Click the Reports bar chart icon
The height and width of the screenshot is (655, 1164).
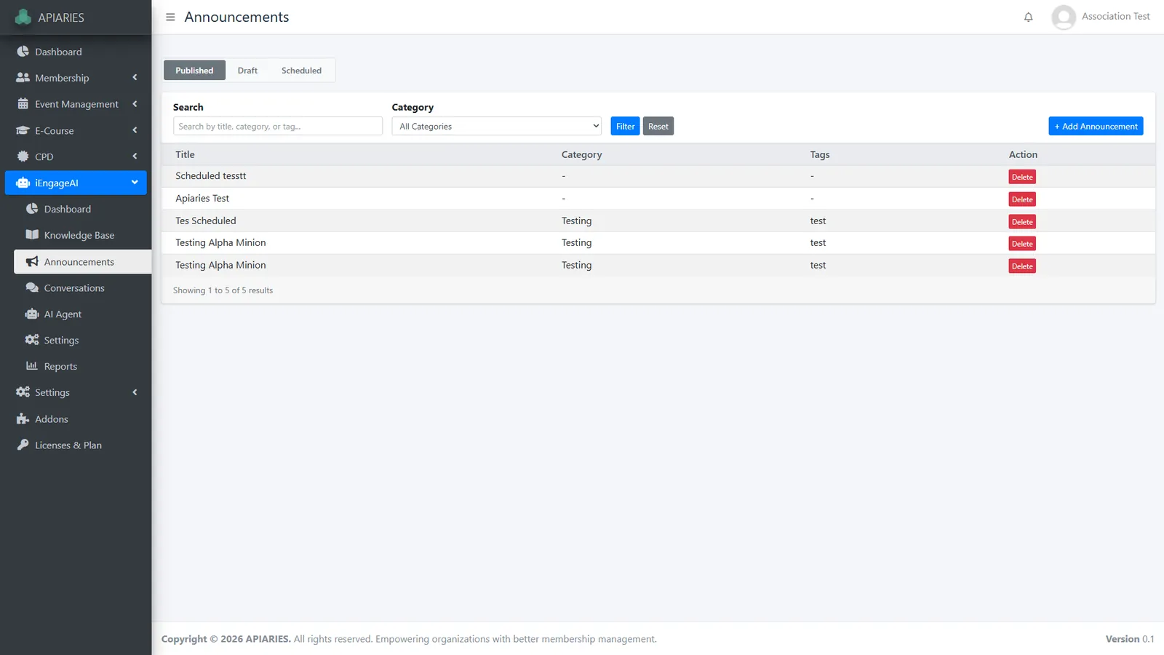pyautogui.click(x=32, y=366)
